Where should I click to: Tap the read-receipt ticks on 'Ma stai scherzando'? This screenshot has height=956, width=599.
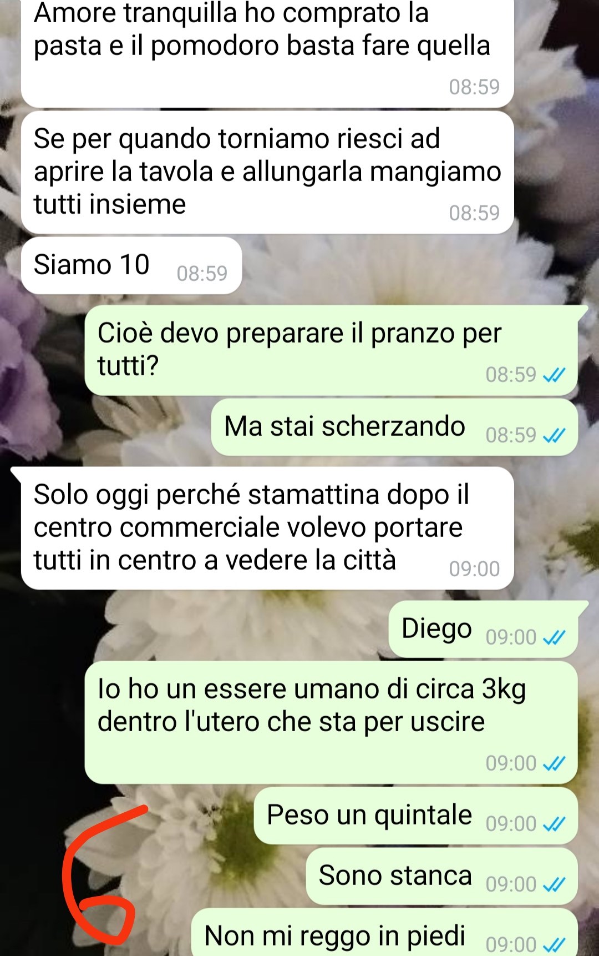(554, 436)
